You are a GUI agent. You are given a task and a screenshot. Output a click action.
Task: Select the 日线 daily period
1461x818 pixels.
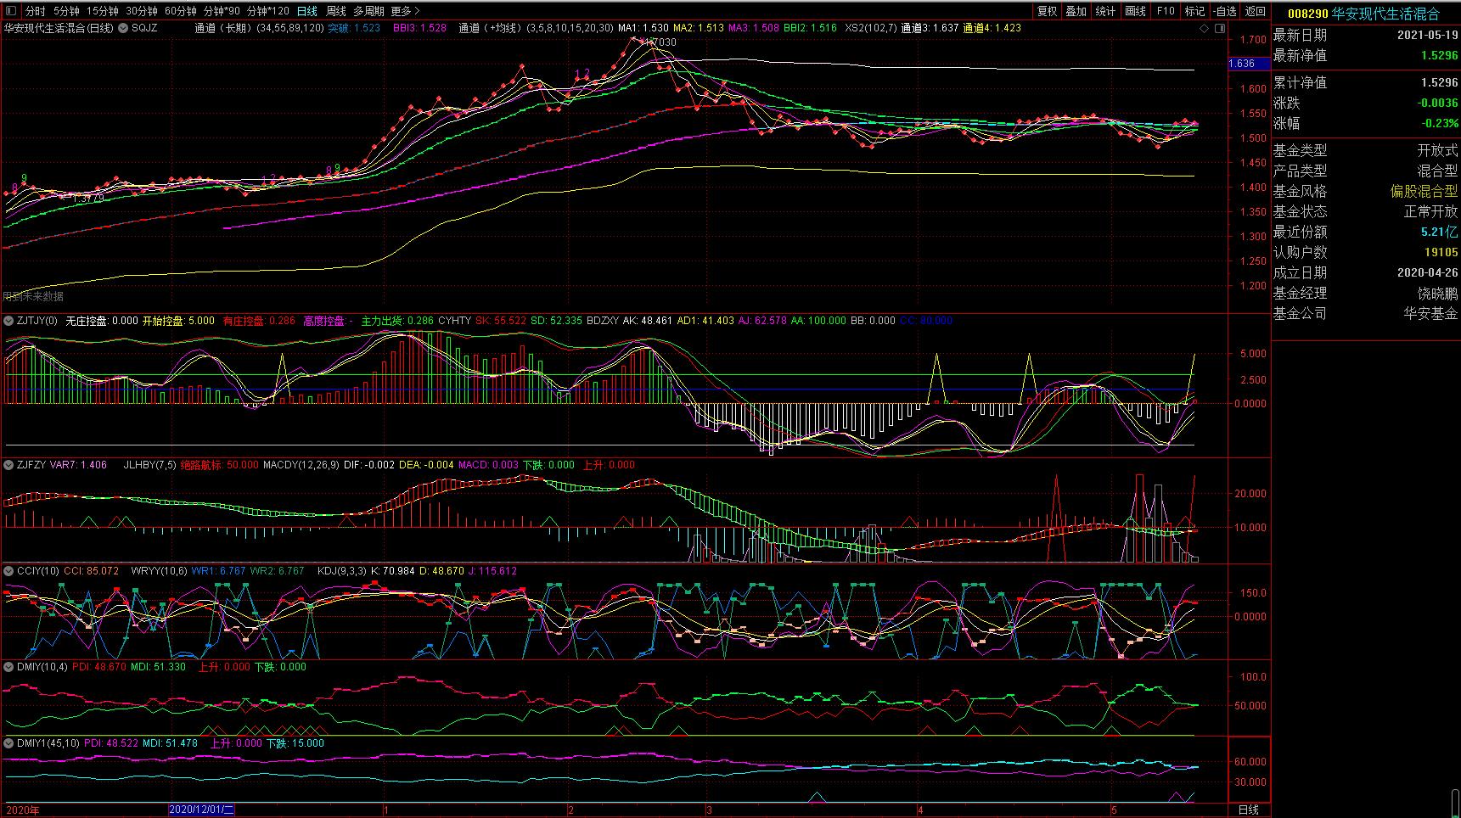click(x=307, y=11)
